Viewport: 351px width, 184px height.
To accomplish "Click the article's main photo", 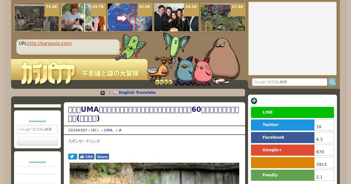I will click(154, 173).
